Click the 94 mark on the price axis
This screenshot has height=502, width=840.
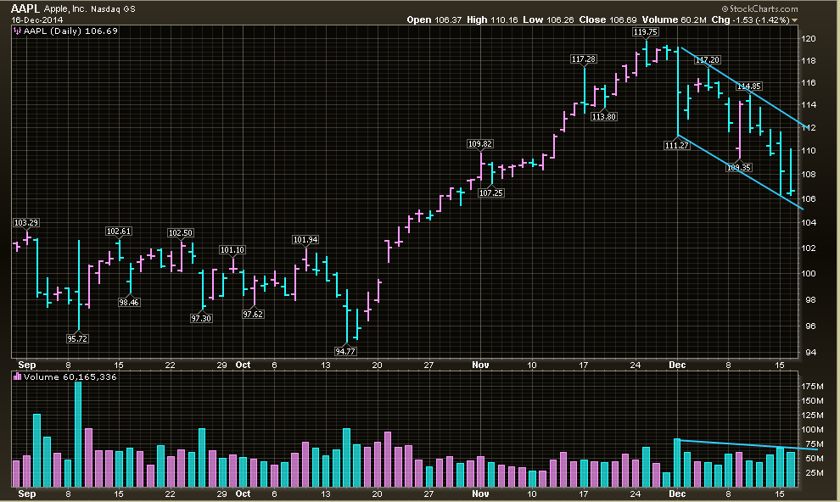pos(810,352)
